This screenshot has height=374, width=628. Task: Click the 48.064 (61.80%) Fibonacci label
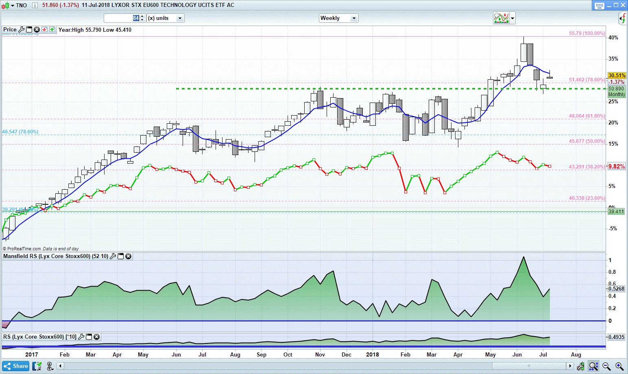(587, 116)
